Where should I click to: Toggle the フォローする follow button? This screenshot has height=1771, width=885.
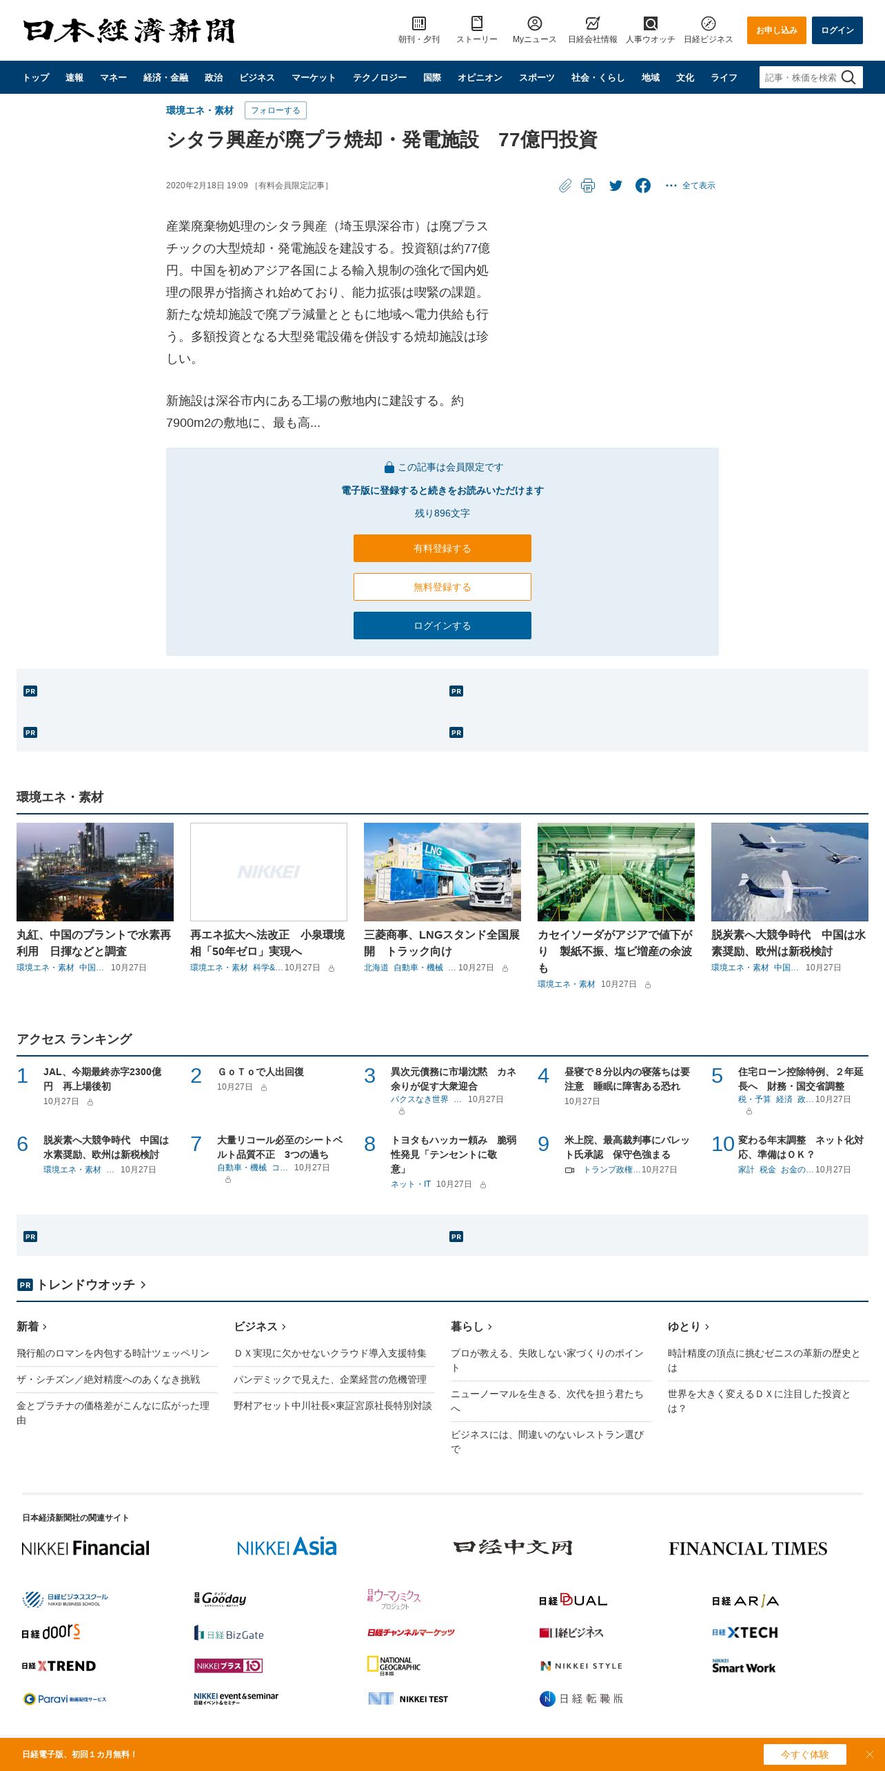tap(276, 110)
